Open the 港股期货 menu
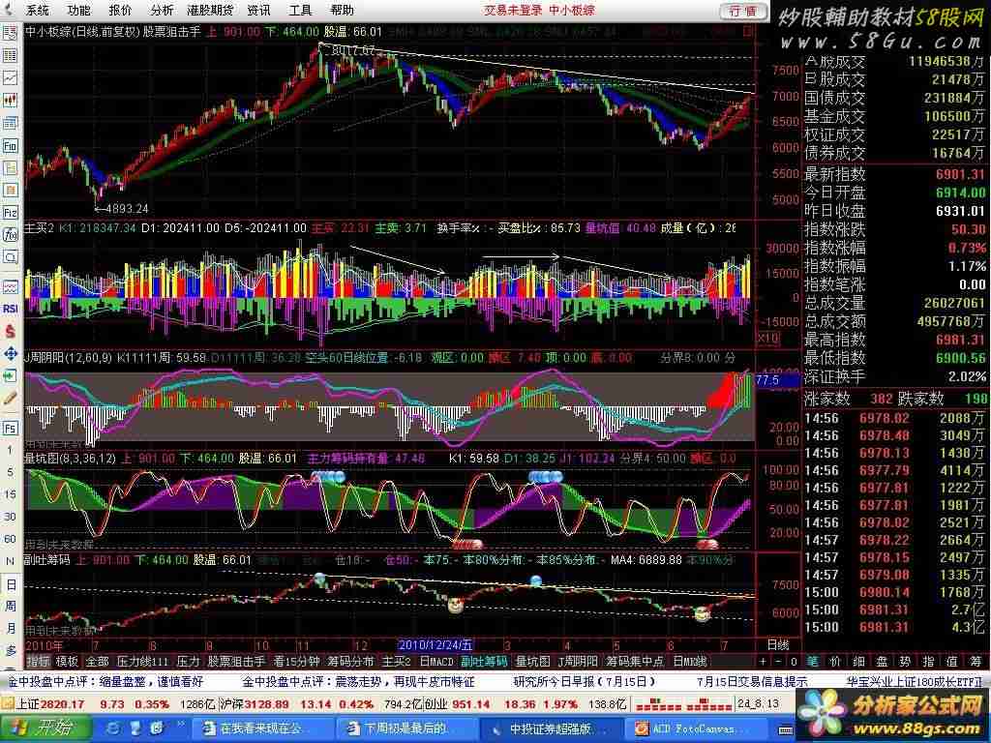Screen dimensions: 991x743 [210, 10]
